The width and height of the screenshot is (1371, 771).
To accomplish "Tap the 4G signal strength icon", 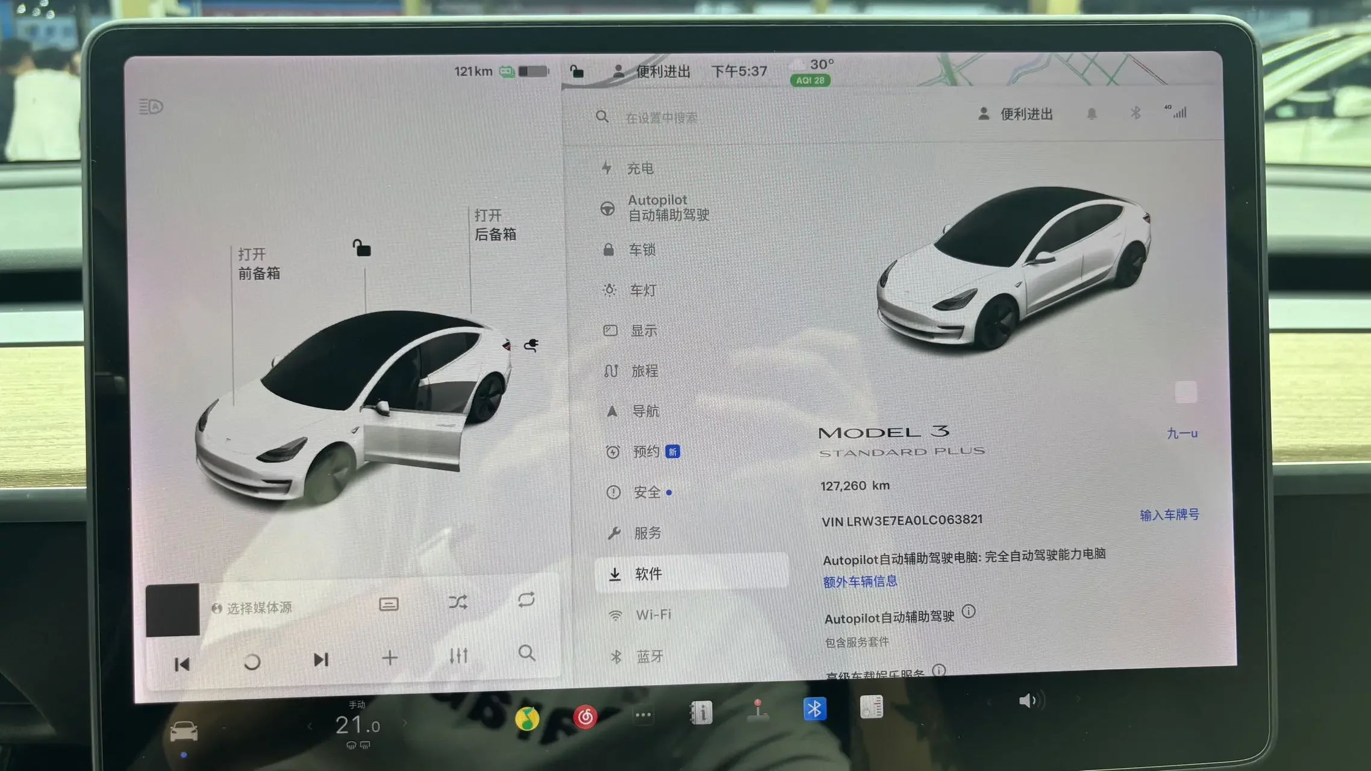I will (x=1176, y=111).
